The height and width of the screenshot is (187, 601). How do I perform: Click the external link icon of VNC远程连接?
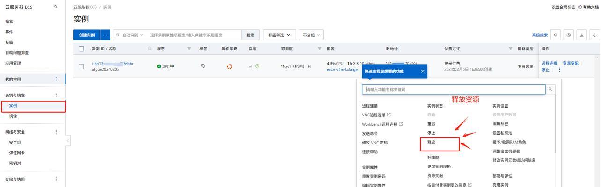pyautogui.click(x=389, y=115)
